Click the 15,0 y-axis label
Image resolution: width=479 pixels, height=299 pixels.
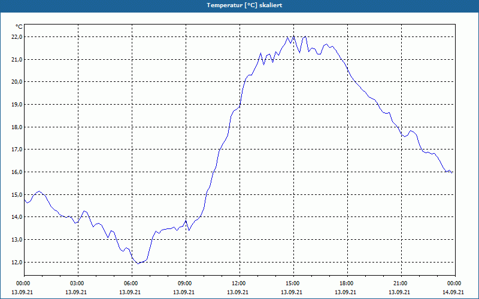[17, 195]
